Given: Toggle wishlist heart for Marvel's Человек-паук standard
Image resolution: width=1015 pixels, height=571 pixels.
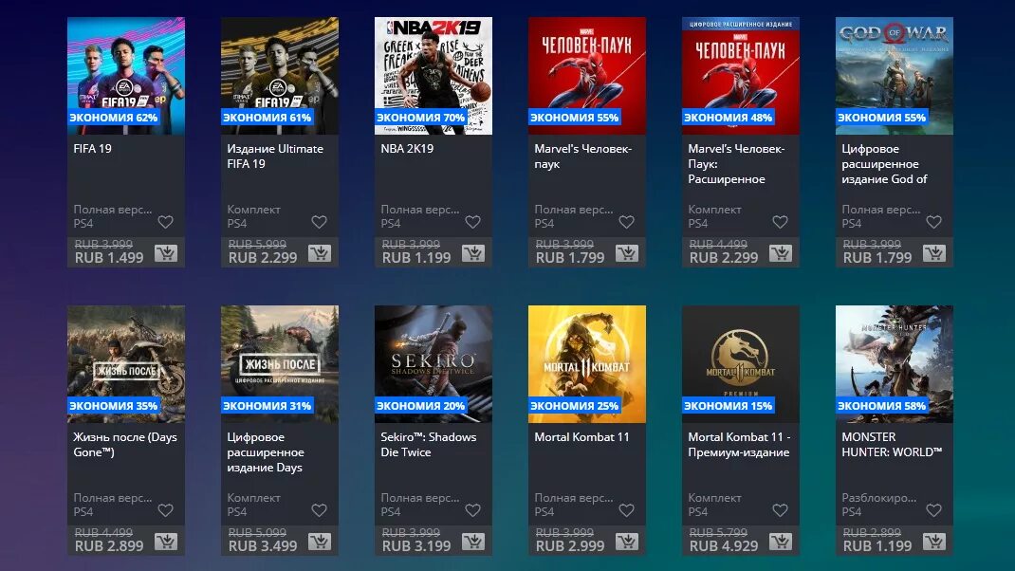Looking at the screenshot, I should click(x=627, y=222).
